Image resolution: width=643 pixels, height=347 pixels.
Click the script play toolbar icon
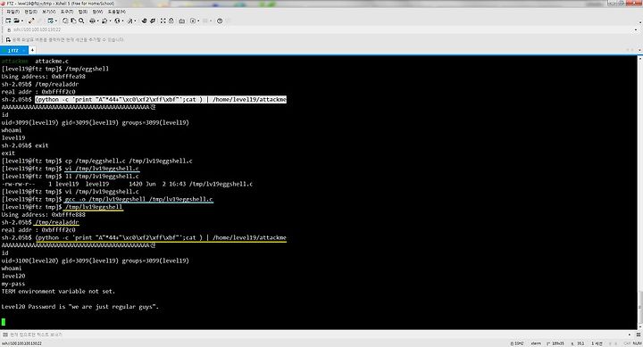coord(193,21)
